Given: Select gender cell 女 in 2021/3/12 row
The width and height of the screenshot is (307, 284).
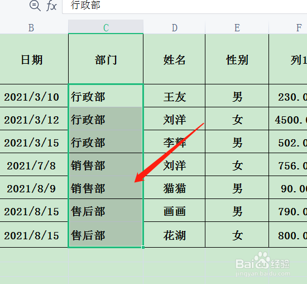Looking at the screenshot, I should [237, 119].
